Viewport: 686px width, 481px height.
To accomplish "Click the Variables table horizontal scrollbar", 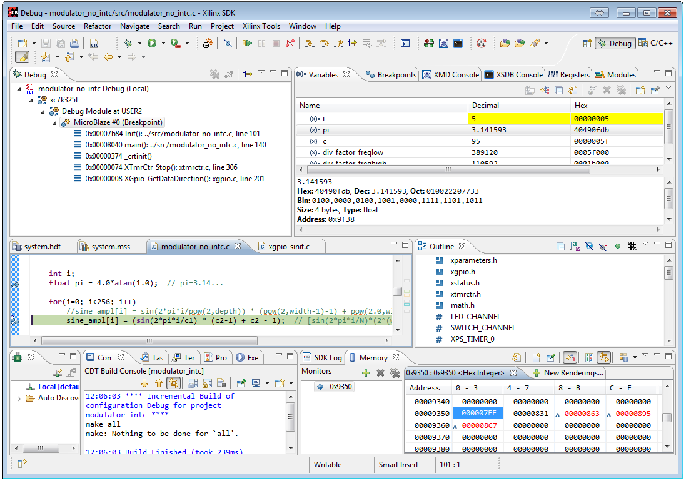I will click(x=447, y=169).
